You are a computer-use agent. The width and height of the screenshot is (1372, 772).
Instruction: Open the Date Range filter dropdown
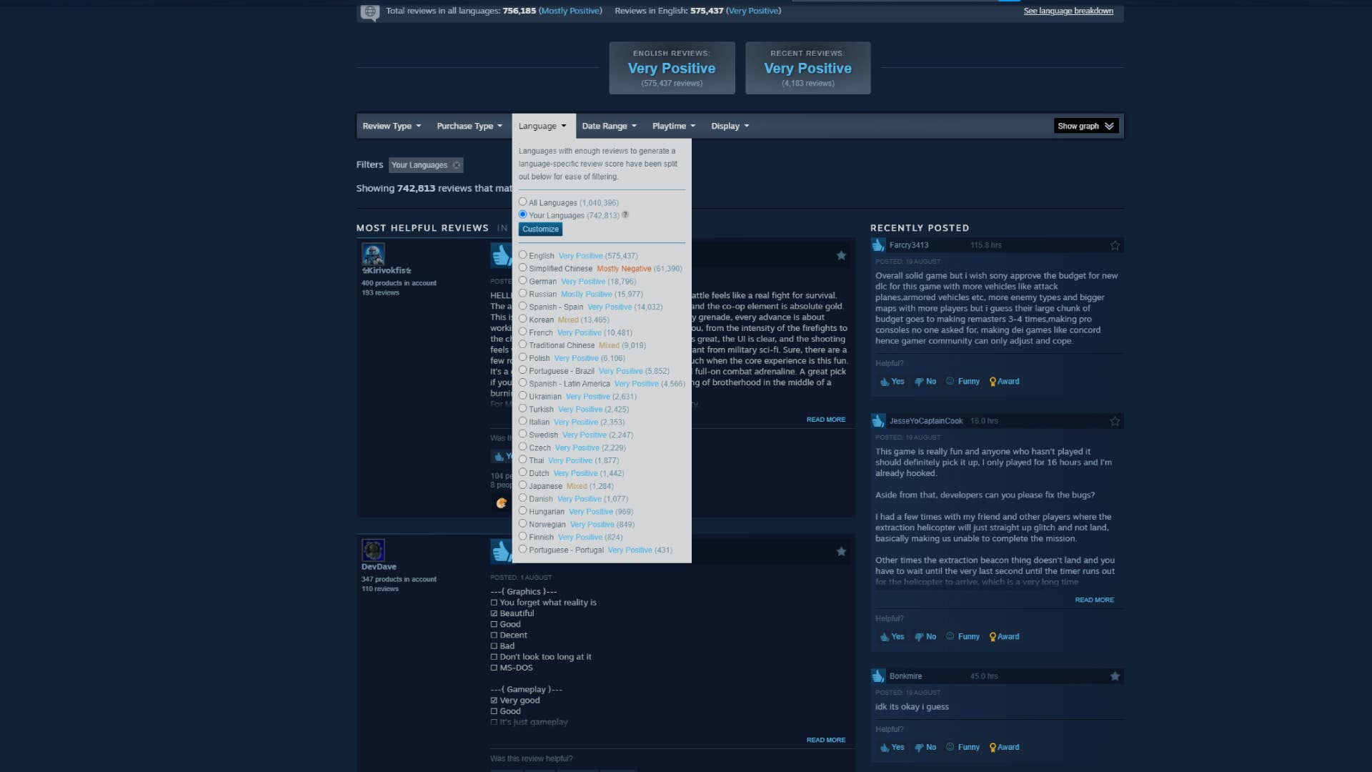[605, 126]
